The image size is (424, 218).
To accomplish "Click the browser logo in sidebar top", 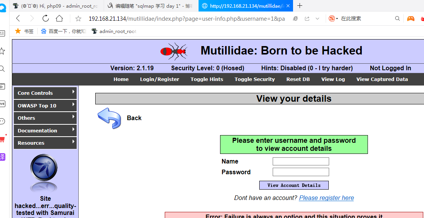I will 3,7.
